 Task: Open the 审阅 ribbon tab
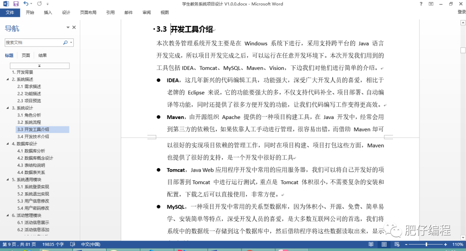[147, 13]
